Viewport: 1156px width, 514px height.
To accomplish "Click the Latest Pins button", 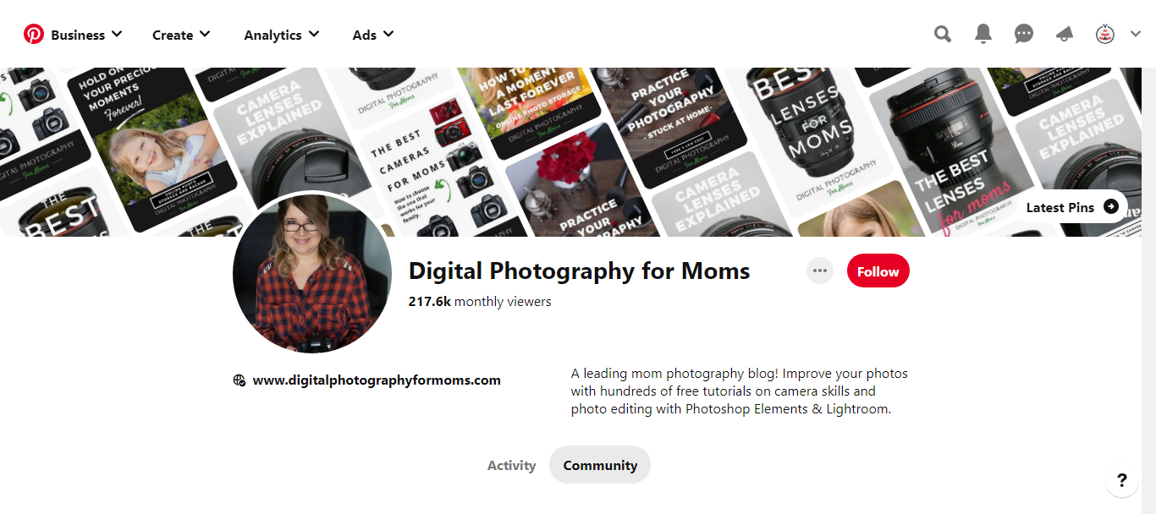I will click(x=1071, y=207).
